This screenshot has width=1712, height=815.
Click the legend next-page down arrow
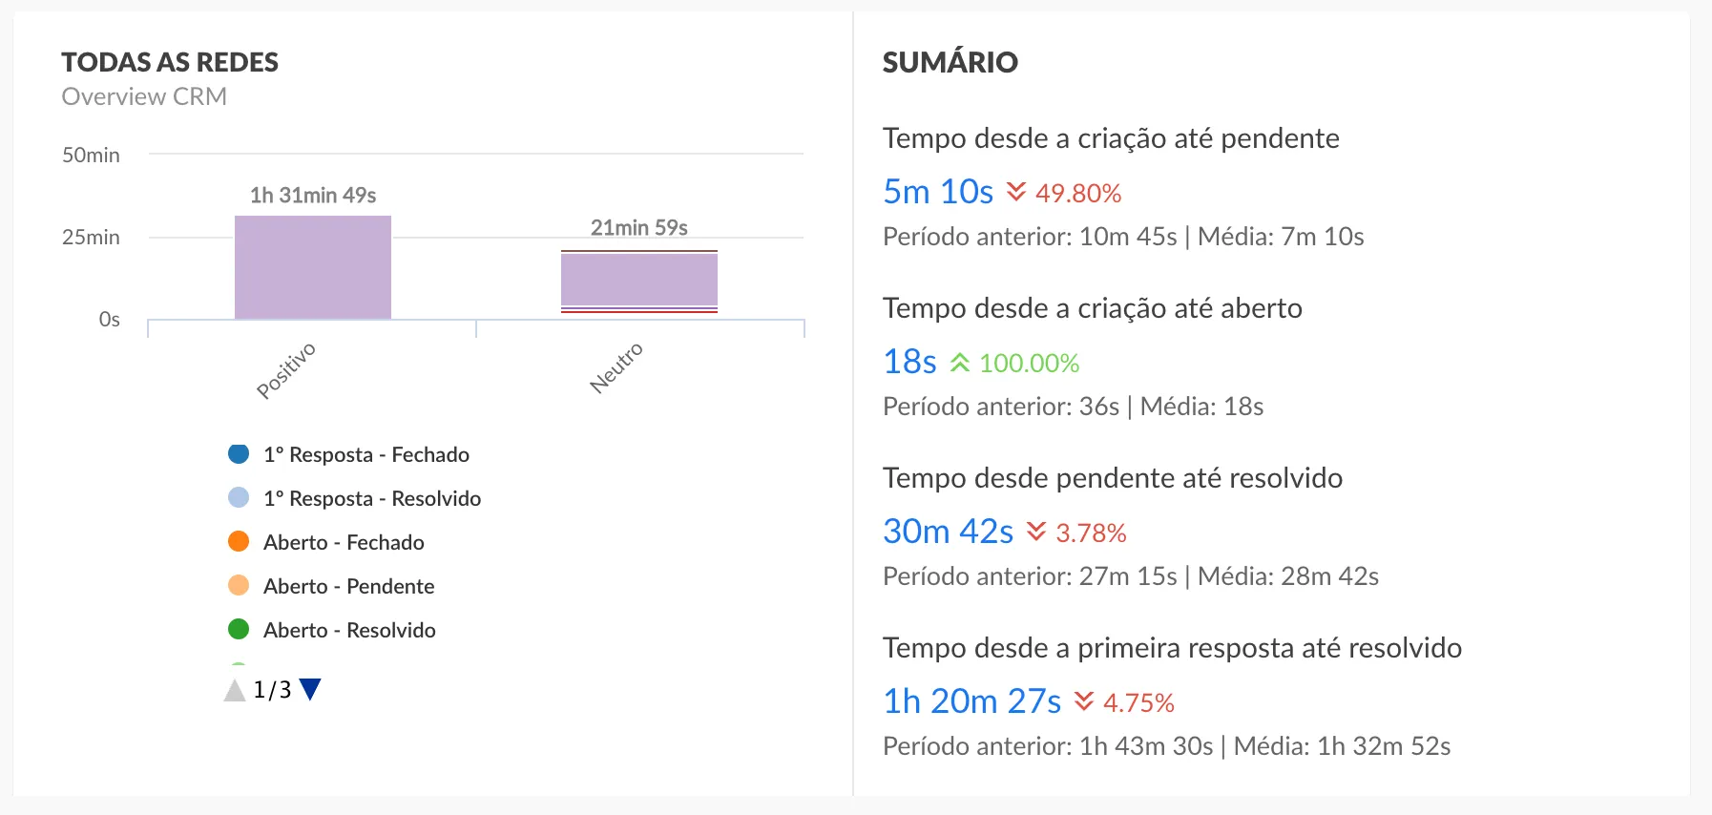pos(310,689)
